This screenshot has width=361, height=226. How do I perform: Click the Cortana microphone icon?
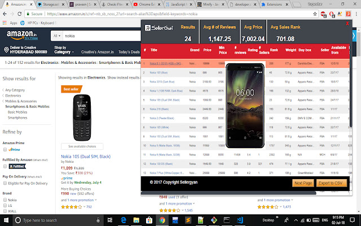pyautogui.click(x=98, y=220)
